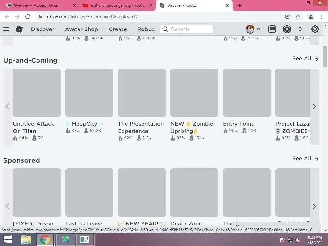
Task: Advance Sponsored carousel with right chevron
Action: point(314,206)
